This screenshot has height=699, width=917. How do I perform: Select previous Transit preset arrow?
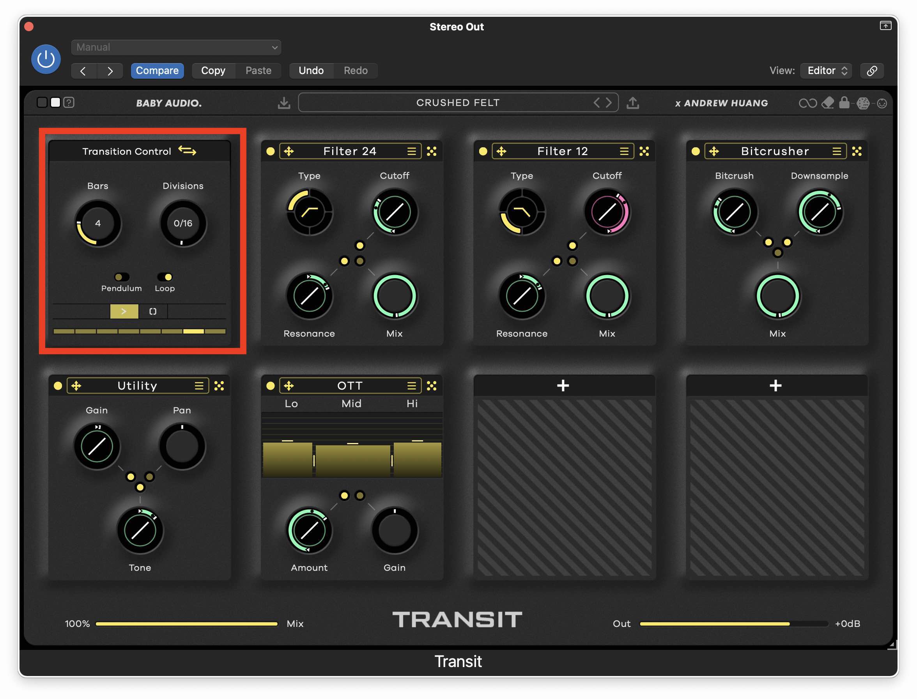(x=597, y=103)
